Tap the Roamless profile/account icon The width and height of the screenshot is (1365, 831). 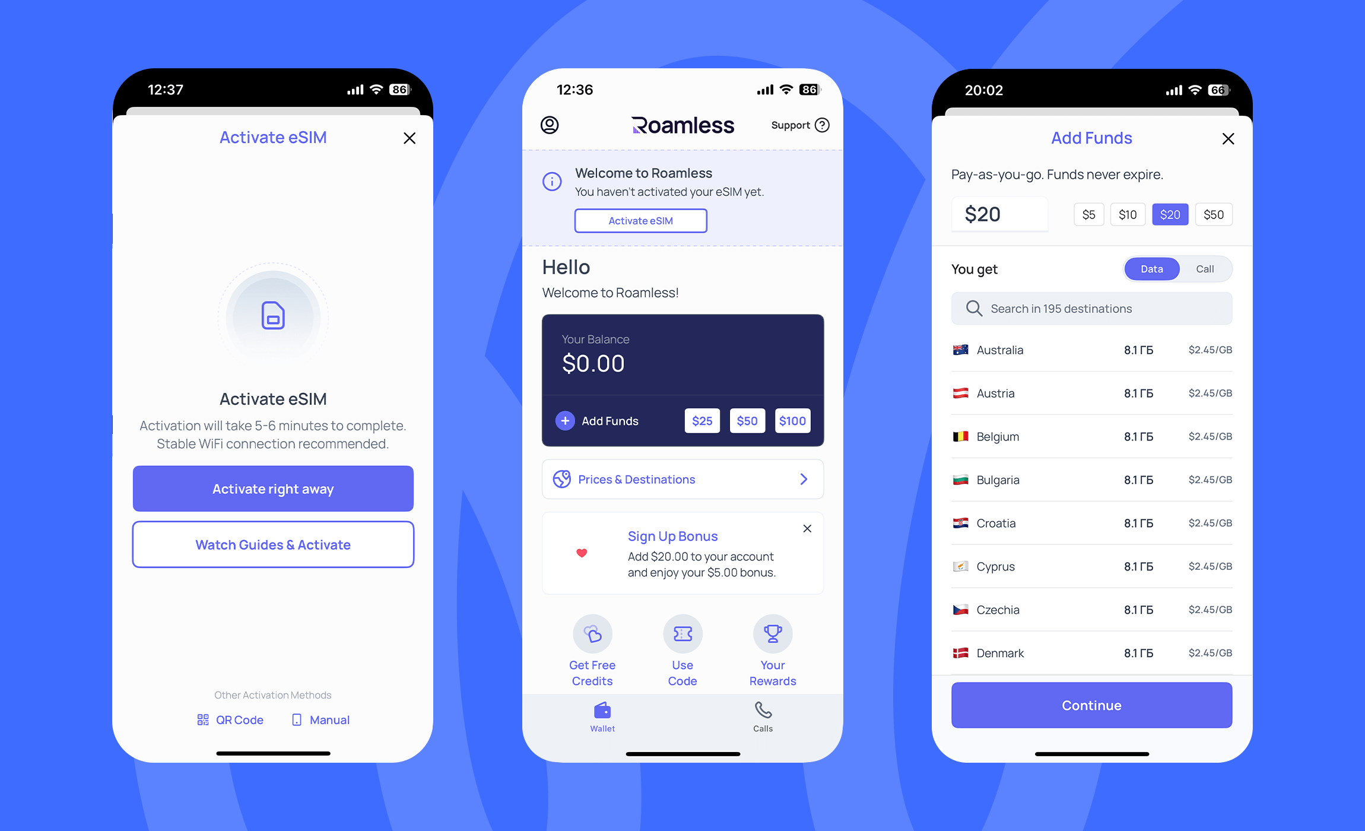pos(550,125)
